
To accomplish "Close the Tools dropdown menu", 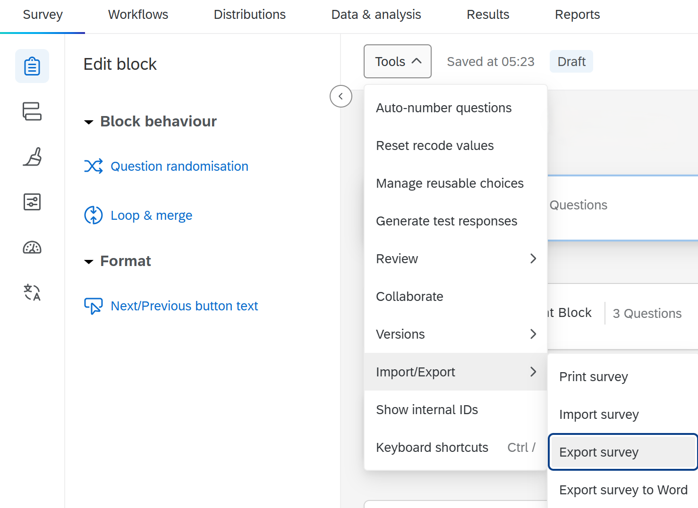I will click(398, 61).
